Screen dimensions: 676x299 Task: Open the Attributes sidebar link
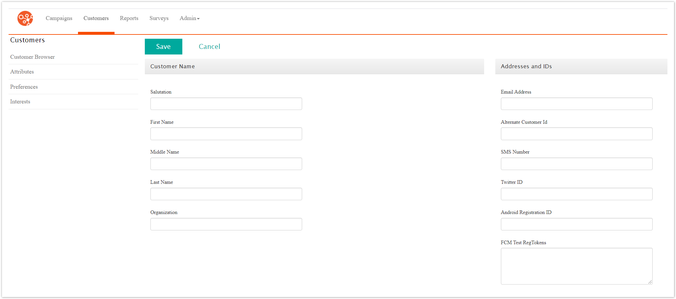pyautogui.click(x=22, y=72)
